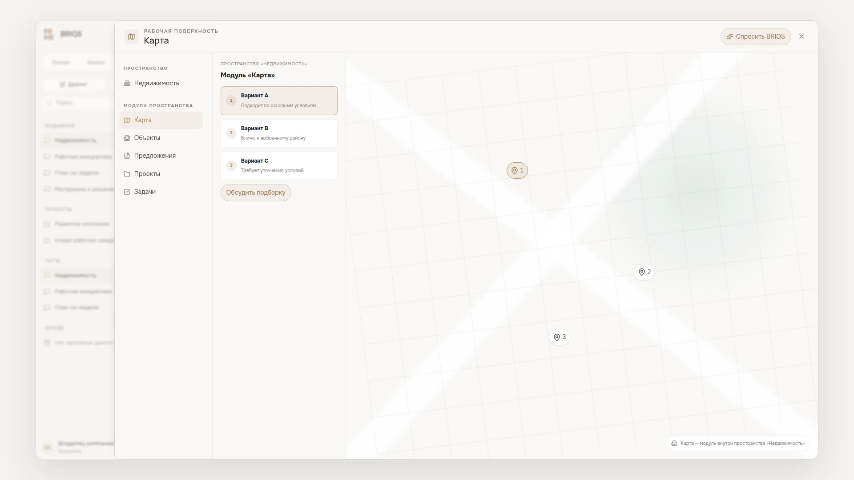Click the Пространство «Недвижимость» breadcrumb label

point(264,64)
